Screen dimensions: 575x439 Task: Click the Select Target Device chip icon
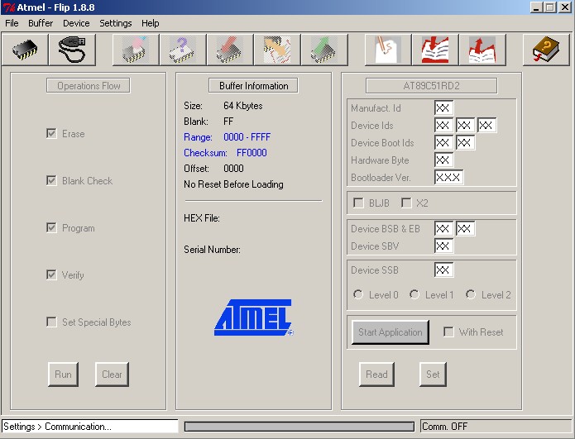28,50
